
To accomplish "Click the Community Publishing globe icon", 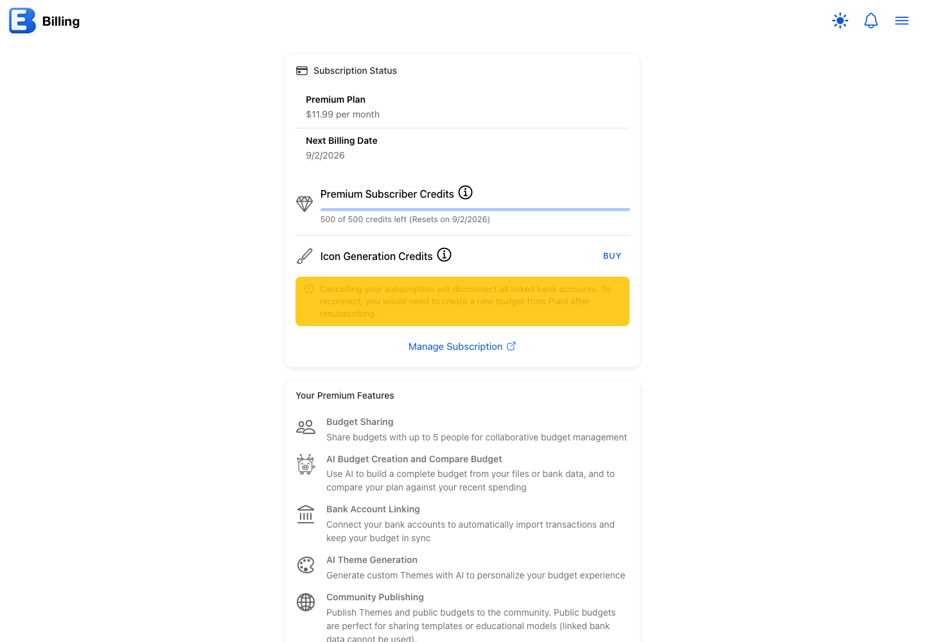I will [x=306, y=602].
